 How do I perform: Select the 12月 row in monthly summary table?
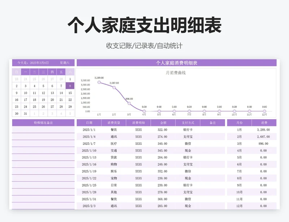point(252,206)
